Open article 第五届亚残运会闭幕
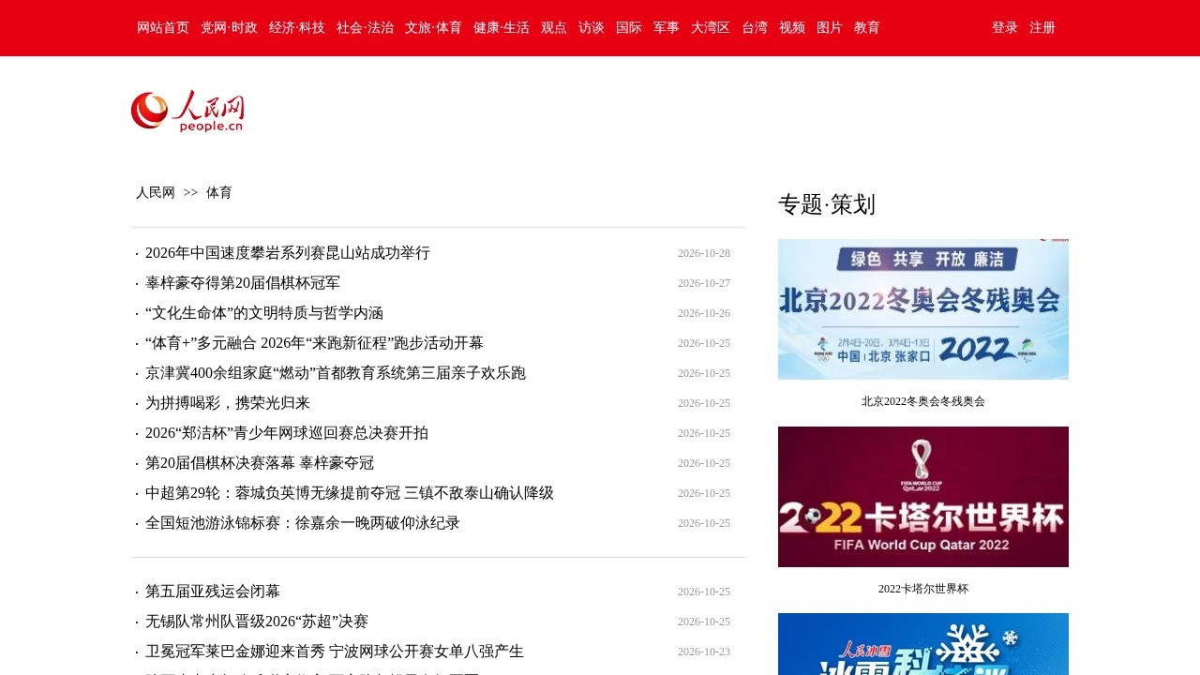The image size is (1200, 675). click(213, 592)
